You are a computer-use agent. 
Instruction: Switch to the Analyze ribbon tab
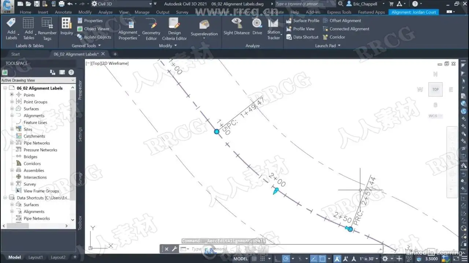point(105,12)
